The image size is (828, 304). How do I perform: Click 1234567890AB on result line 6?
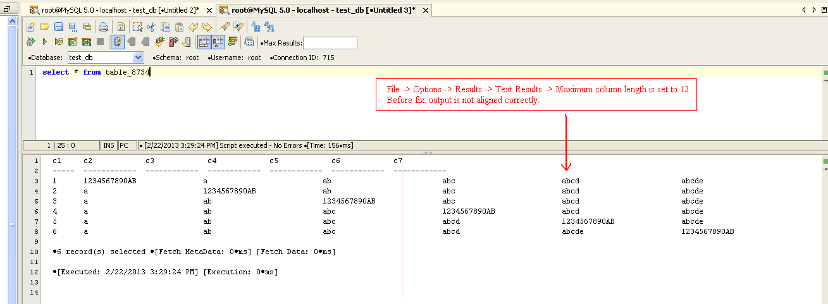pyautogui.click(x=469, y=211)
